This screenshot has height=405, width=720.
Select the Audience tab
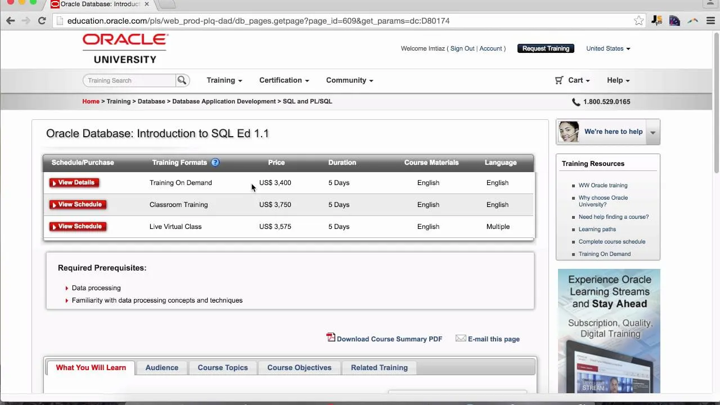[161, 368]
